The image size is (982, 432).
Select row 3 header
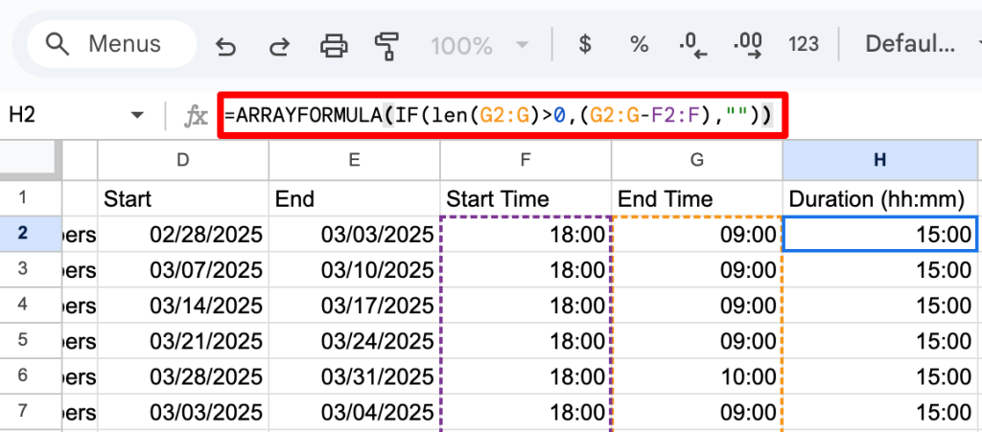pos(31,270)
